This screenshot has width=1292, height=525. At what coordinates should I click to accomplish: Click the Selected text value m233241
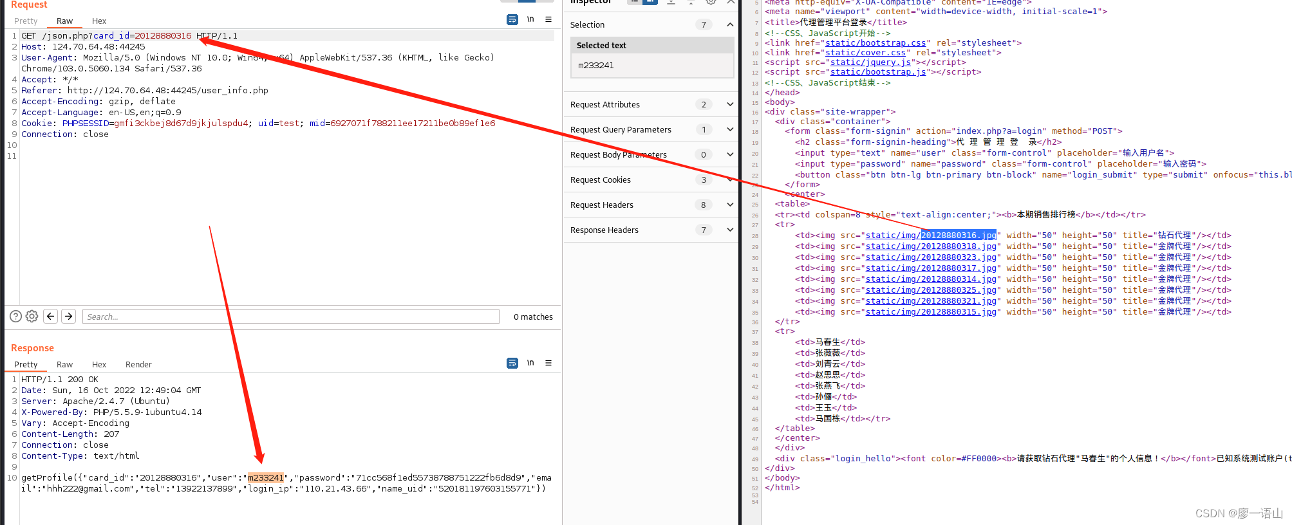coord(596,65)
